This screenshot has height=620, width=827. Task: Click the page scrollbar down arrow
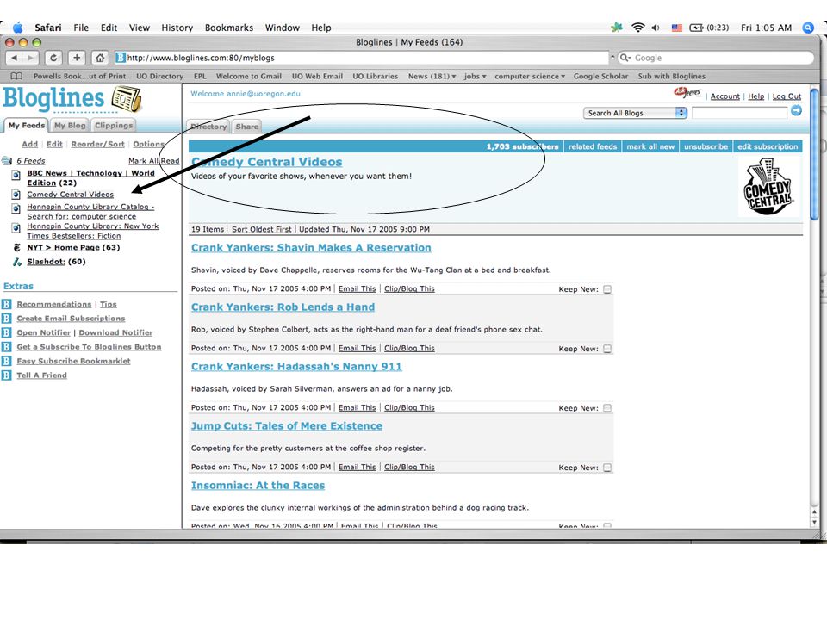point(814,522)
